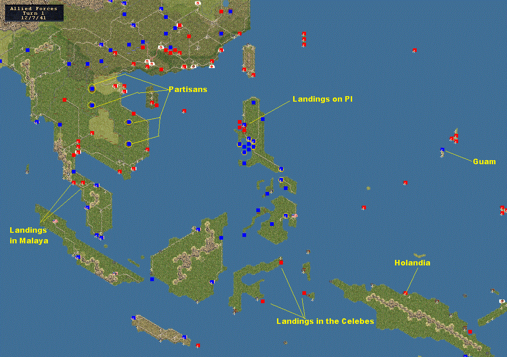Viewport: 507px width, 357px height.
Task: Click the Allied Forces Turn 1 info panel
Action: coord(34,13)
